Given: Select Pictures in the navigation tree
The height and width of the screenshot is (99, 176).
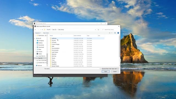Looking at the screenshot, I should click(x=40, y=52).
